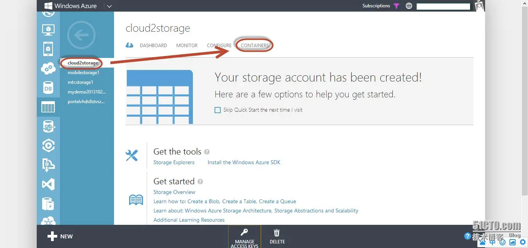Open the DASHBOARD tab

pos(153,46)
